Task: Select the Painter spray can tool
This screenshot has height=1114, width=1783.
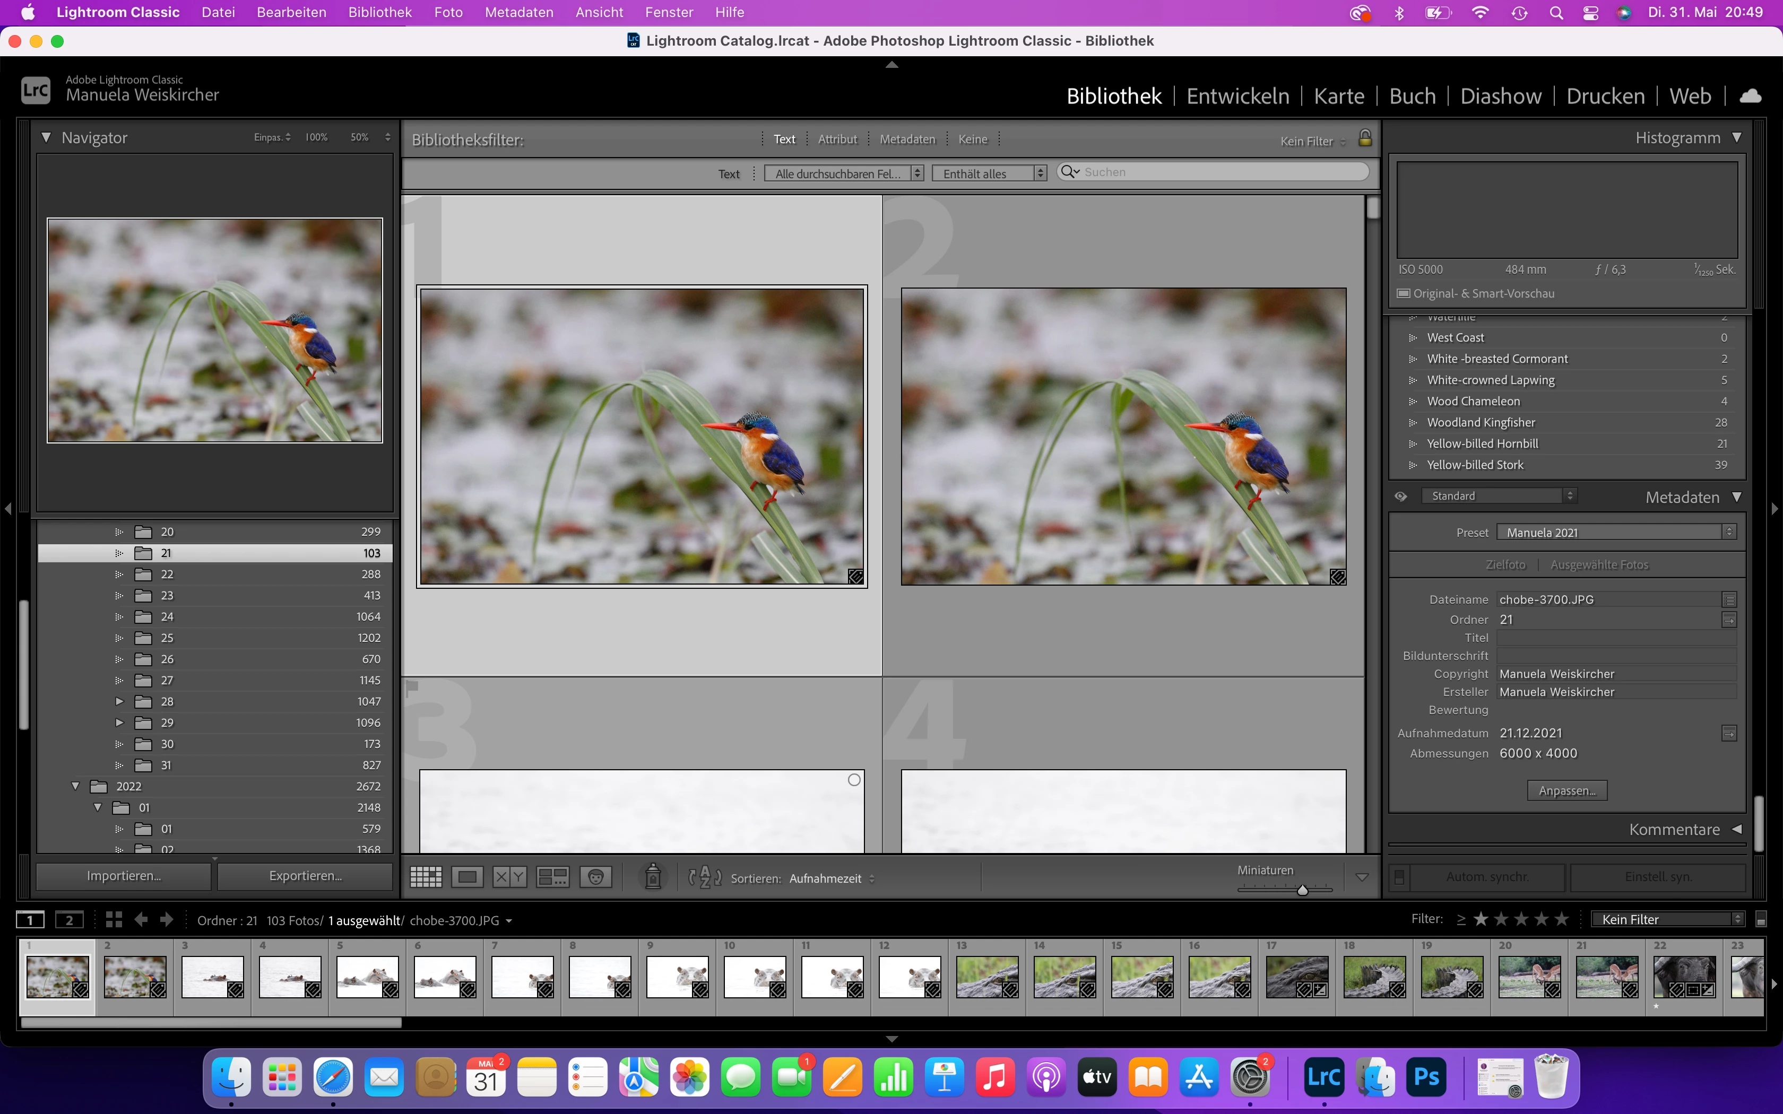Action: point(653,877)
